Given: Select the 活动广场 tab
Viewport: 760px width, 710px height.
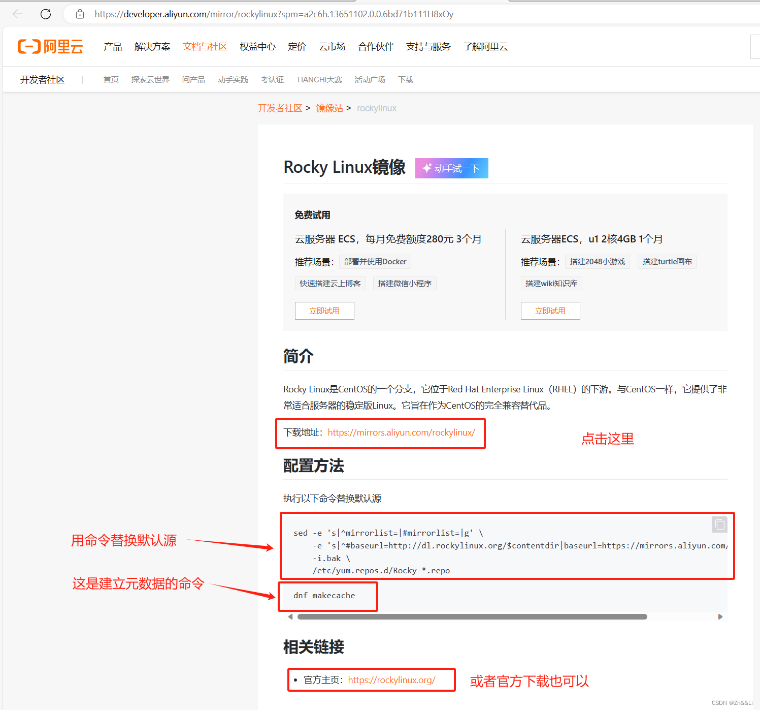Looking at the screenshot, I should tap(370, 80).
